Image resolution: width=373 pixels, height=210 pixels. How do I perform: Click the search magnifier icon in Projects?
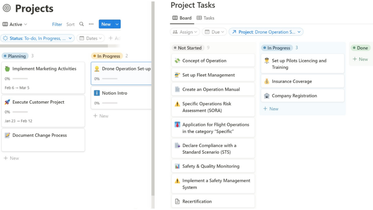pos(82,24)
